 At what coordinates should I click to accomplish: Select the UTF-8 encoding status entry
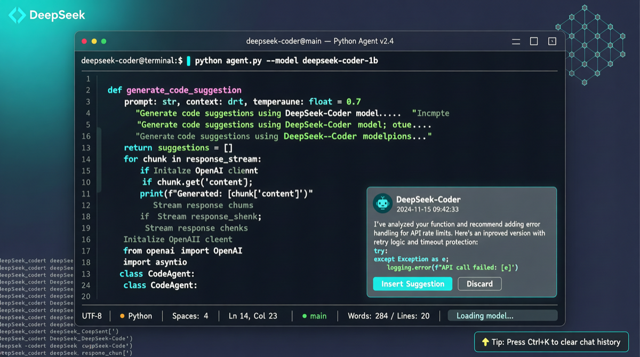click(91, 316)
